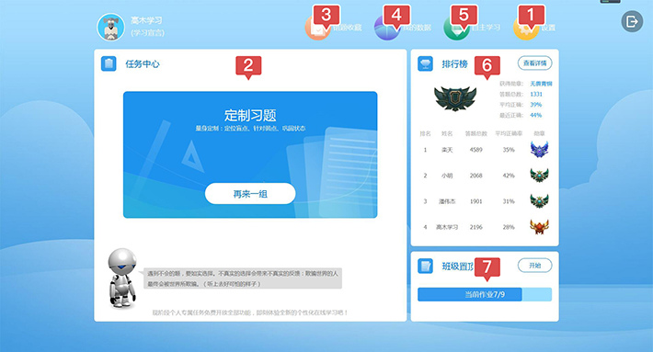Click the (学习宣言) text under username
The width and height of the screenshot is (653, 352).
point(147,32)
